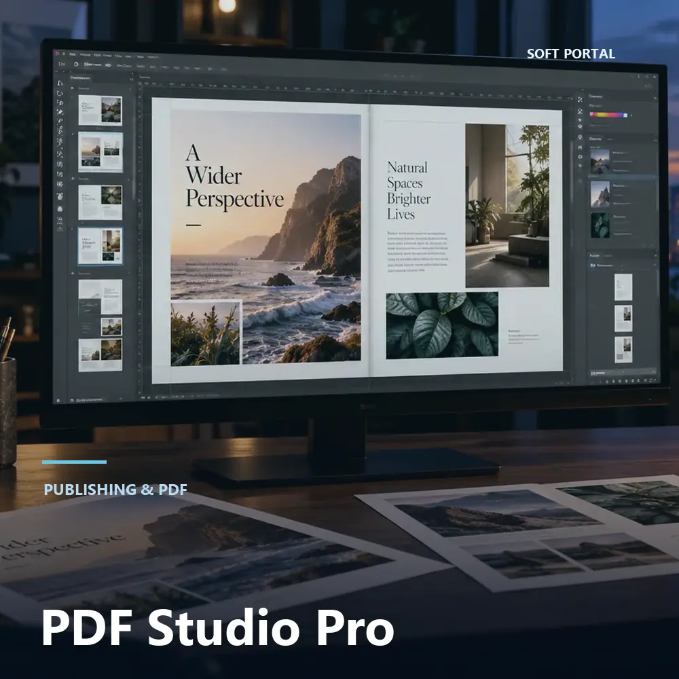
Task: Open the last page thumbnail in lower right panel
Action: (623, 350)
